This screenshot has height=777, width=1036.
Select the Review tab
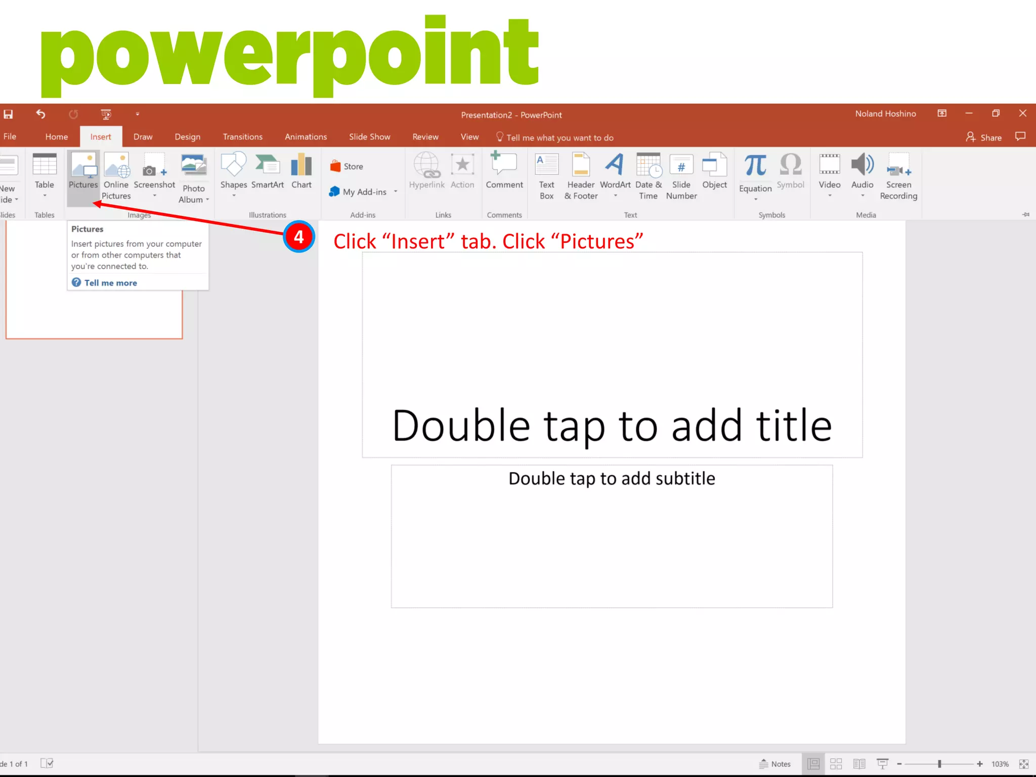coord(425,137)
